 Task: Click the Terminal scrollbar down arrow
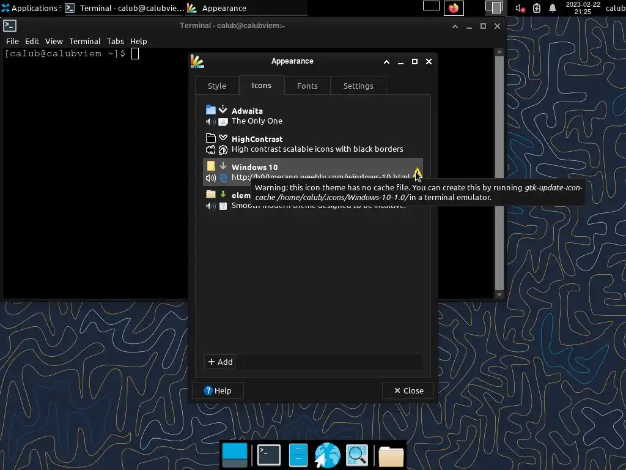click(499, 294)
